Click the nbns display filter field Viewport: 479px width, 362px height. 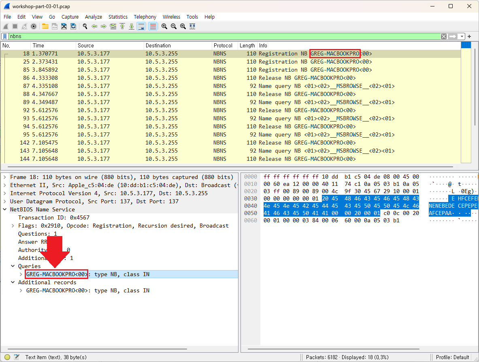click(225, 36)
